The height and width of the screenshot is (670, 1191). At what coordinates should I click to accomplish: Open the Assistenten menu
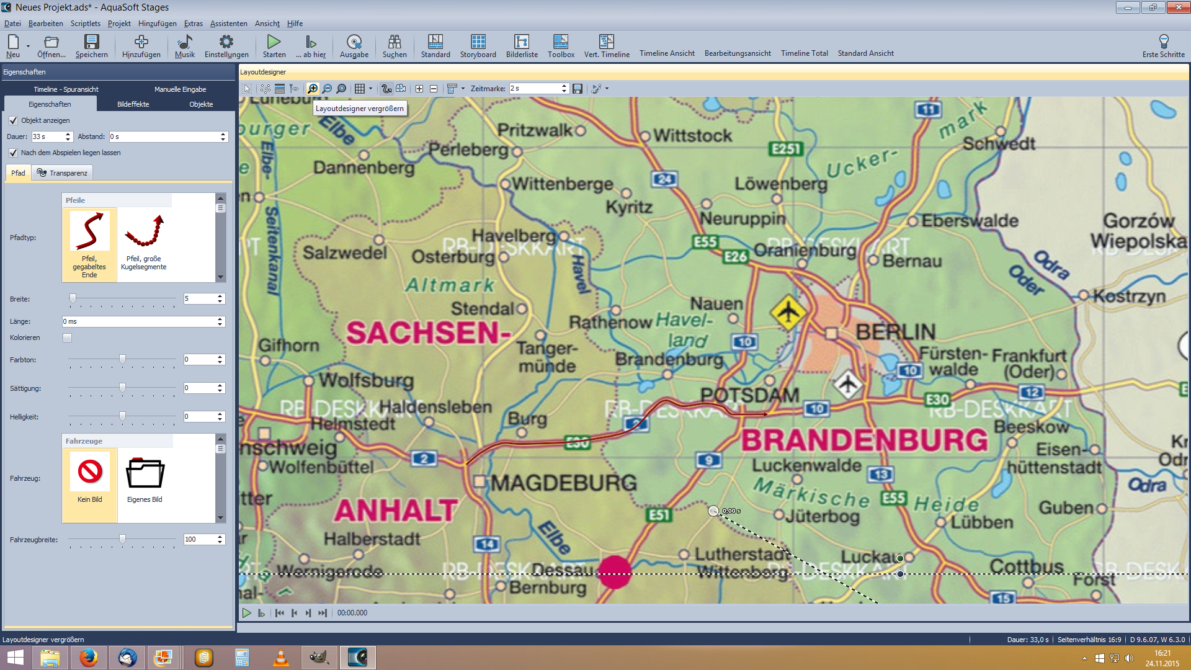click(228, 24)
